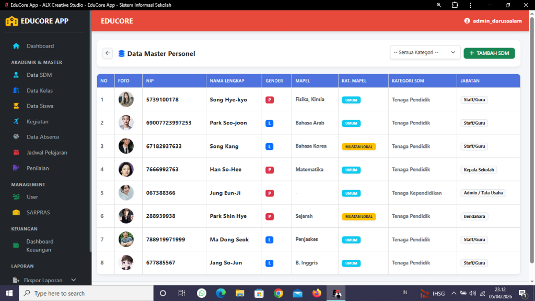Click the admin_darussalam account name
Screen dimensions: 535x301
point(497,21)
